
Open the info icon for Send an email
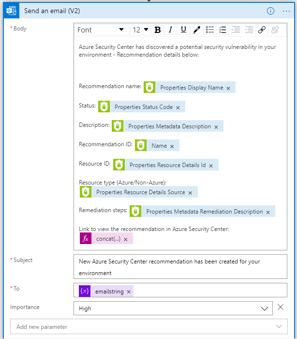pyautogui.click(x=270, y=11)
